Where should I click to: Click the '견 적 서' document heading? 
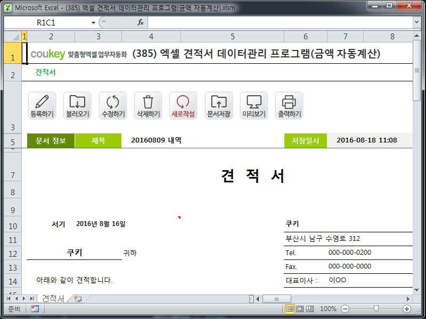point(252,175)
